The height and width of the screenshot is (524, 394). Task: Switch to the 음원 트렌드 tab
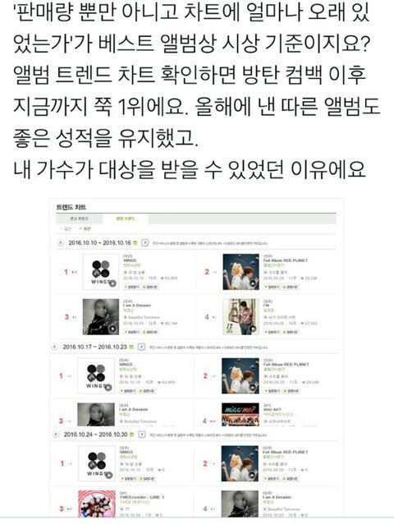click(80, 218)
